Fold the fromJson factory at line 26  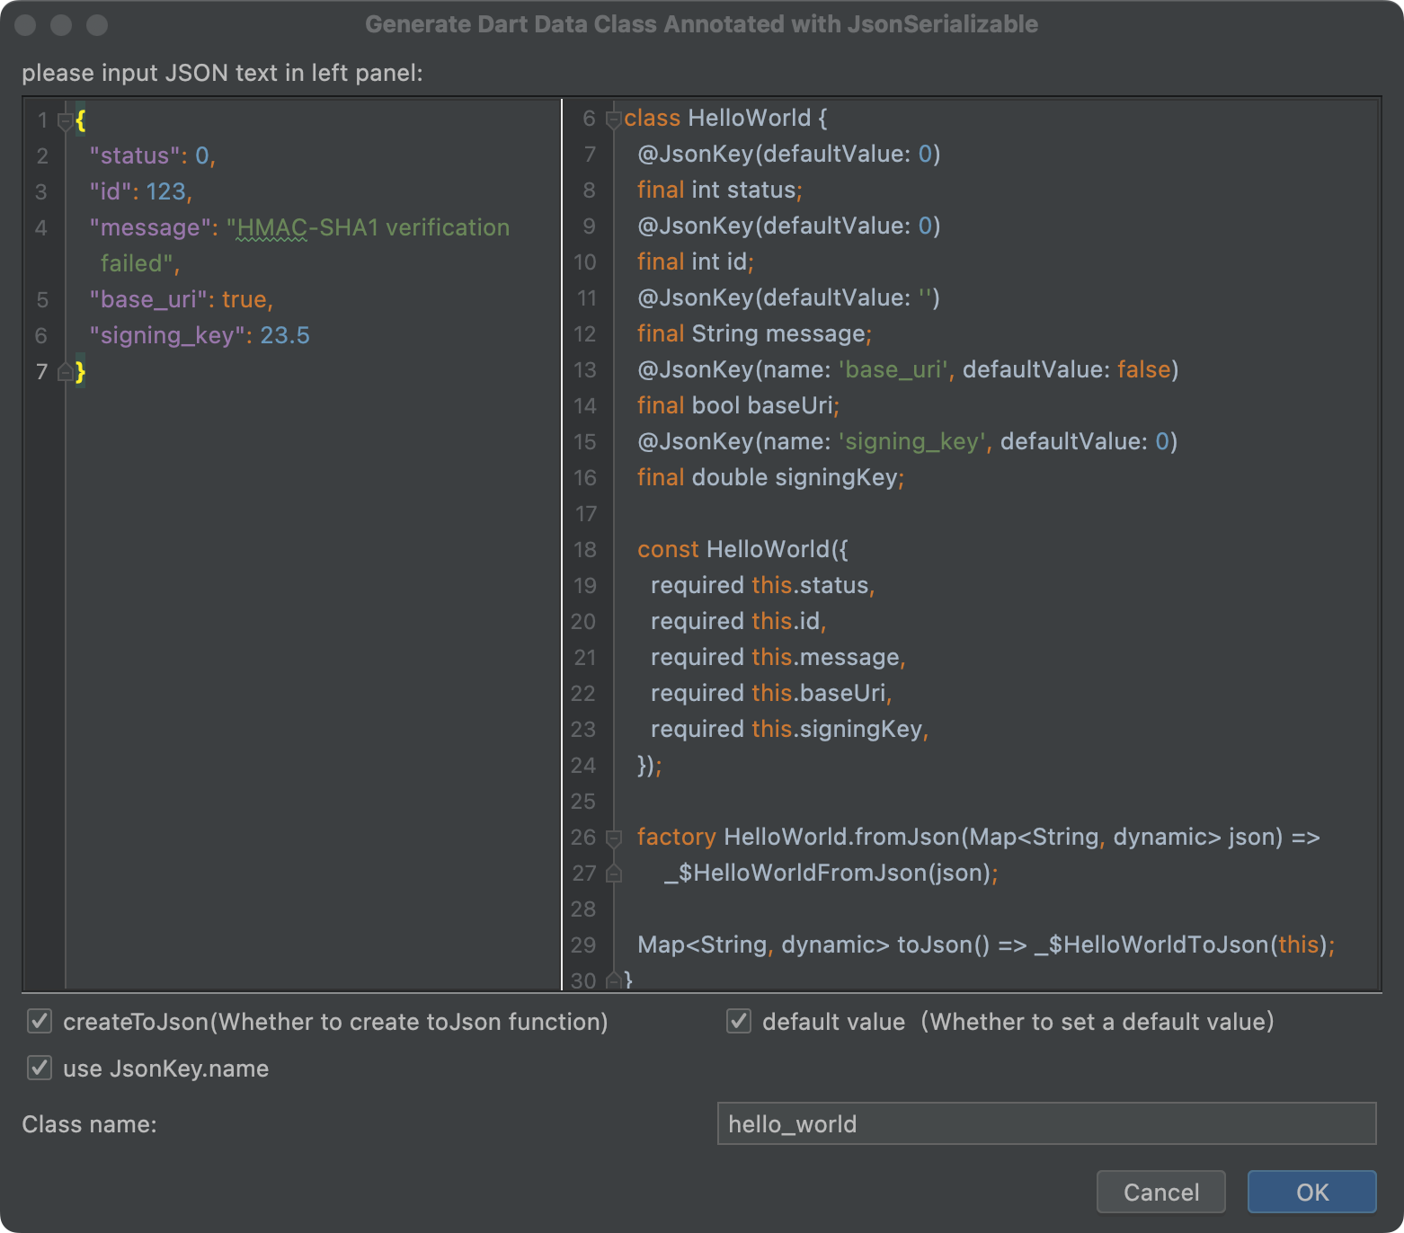pyautogui.click(x=614, y=838)
